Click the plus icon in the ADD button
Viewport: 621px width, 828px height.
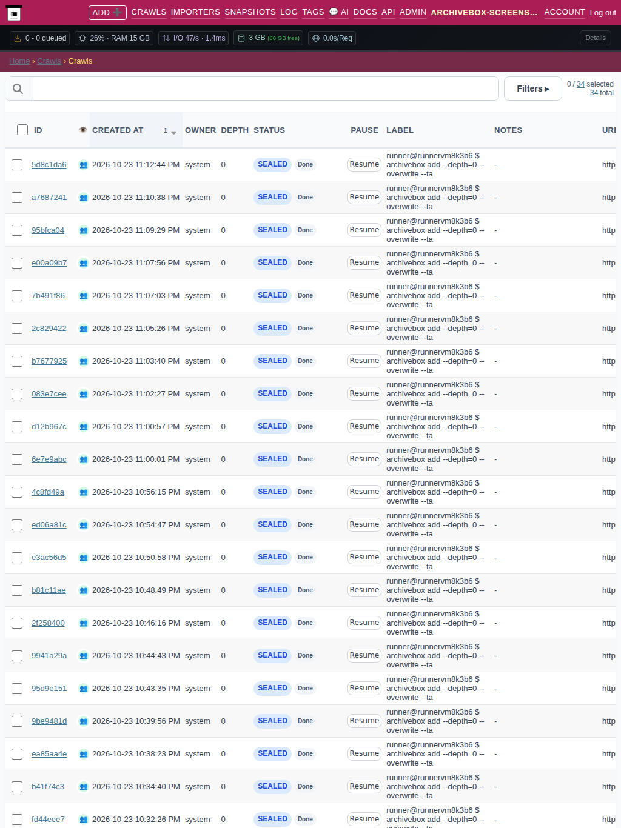118,12
